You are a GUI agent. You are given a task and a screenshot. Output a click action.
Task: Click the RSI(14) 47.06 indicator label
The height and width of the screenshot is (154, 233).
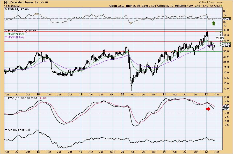tap(18, 9)
